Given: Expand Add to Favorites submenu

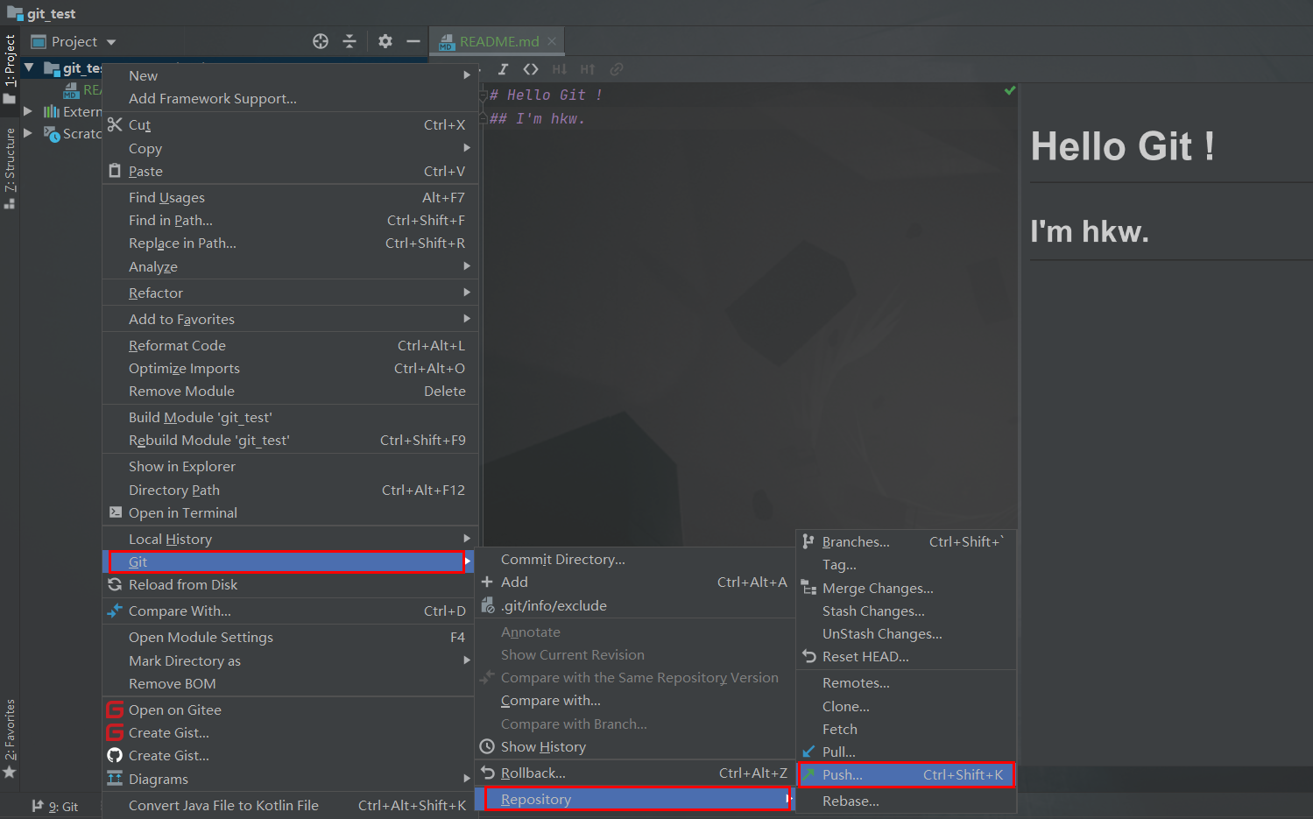Looking at the screenshot, I should pyautogui.click(x=290, y=319).
